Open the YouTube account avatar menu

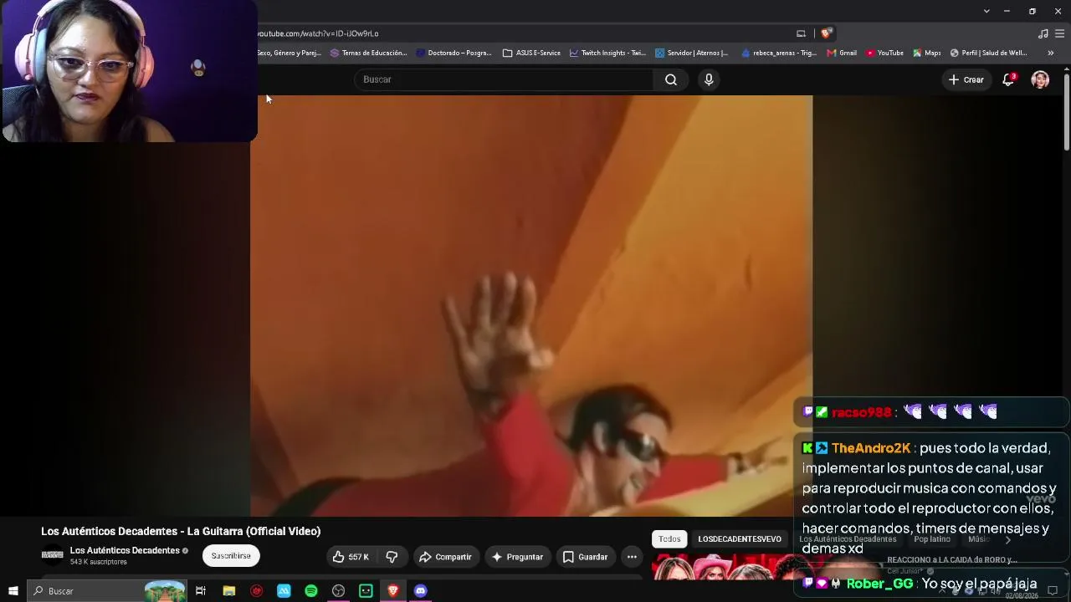pyautogui.click(x=1040, y=79)
